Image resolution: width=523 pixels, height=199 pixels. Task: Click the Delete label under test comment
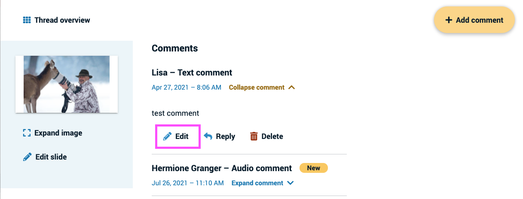coord(272,136)
